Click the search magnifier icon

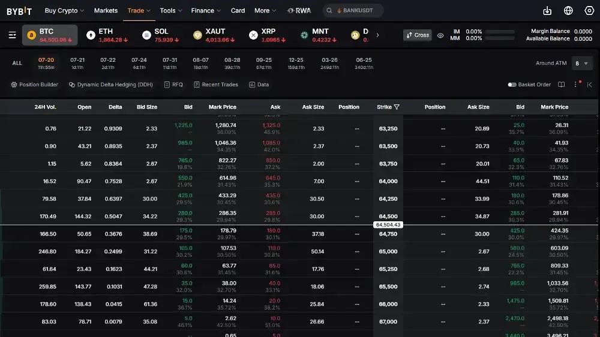click(329, 11)
